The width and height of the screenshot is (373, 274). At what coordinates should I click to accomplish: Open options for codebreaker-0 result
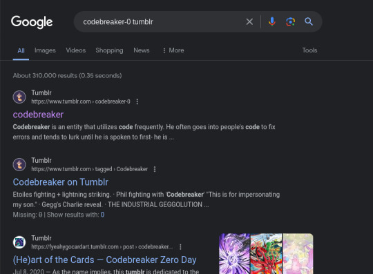coord(137,101)
